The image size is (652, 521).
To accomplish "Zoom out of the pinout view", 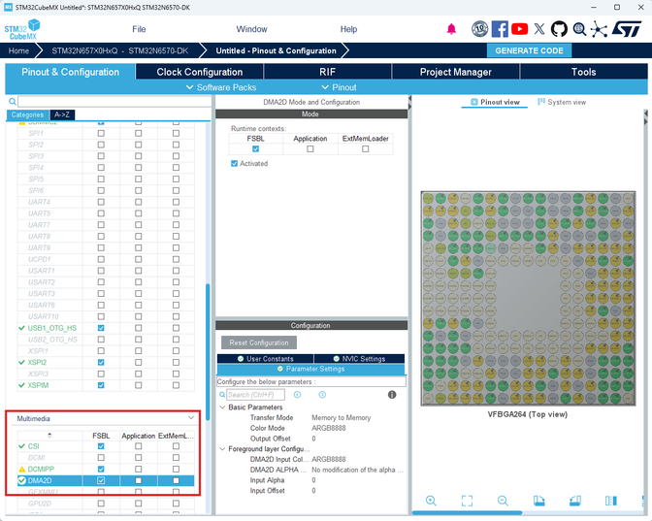I will [503, 501].
